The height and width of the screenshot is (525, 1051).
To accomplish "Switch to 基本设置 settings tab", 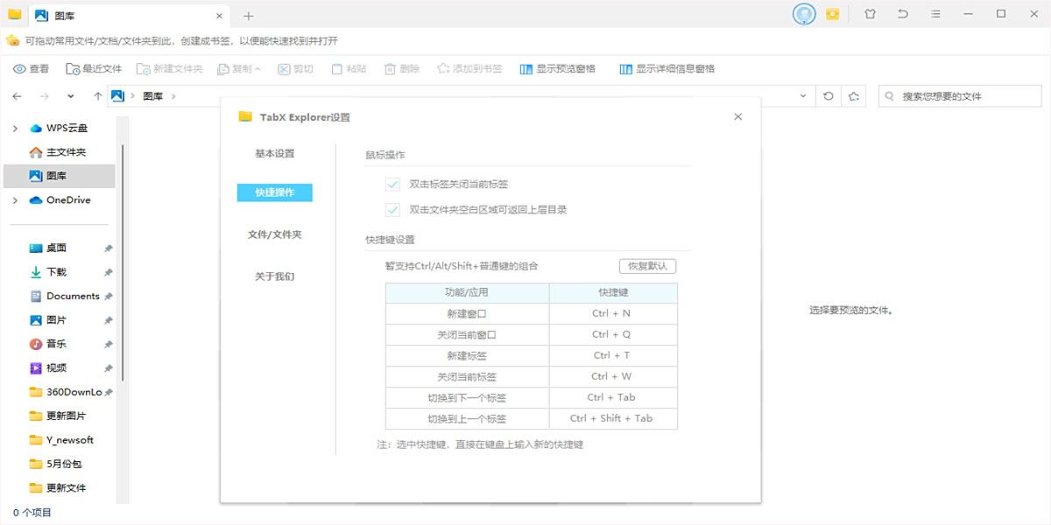I will (x=275, y=154).
